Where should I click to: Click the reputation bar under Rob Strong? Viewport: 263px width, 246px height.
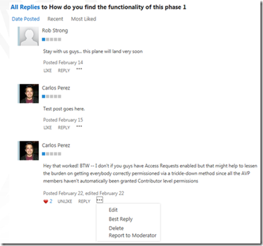point(51,40)
